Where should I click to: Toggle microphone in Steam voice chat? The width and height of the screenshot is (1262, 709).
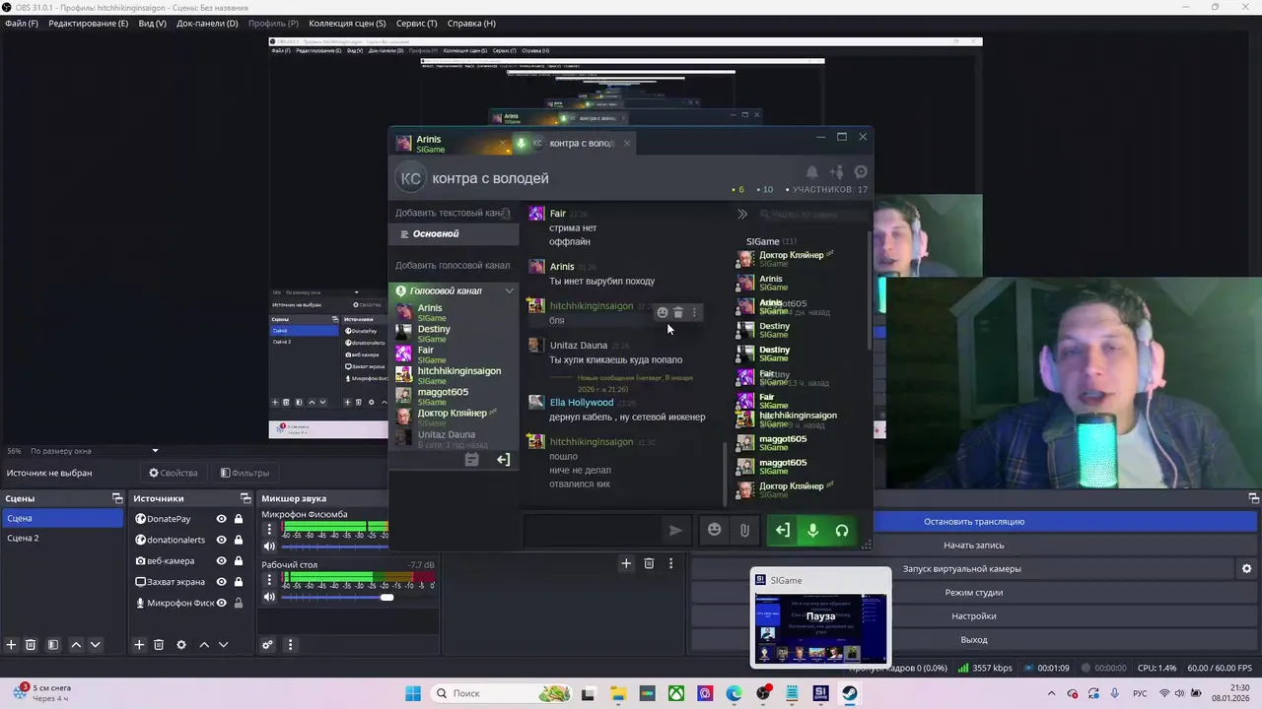pyautogui.click(x=812, y=530)
